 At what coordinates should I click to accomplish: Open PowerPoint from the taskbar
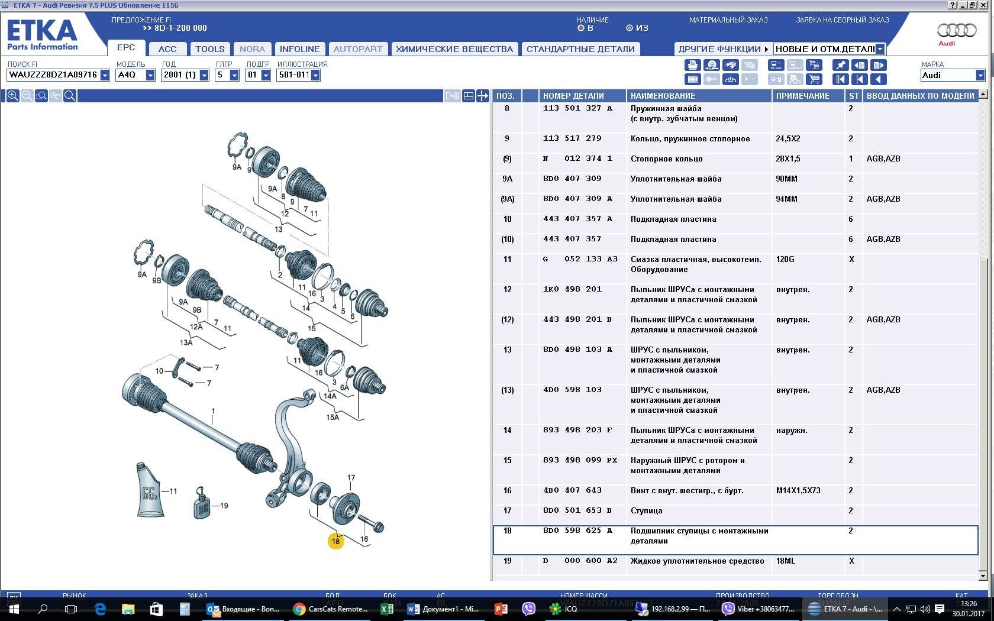pos(501,609)
